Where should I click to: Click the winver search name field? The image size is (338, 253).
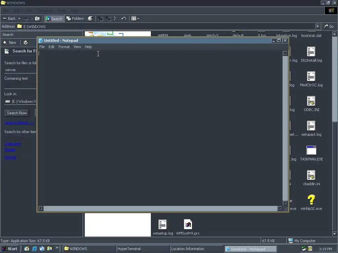coord(20,70)
